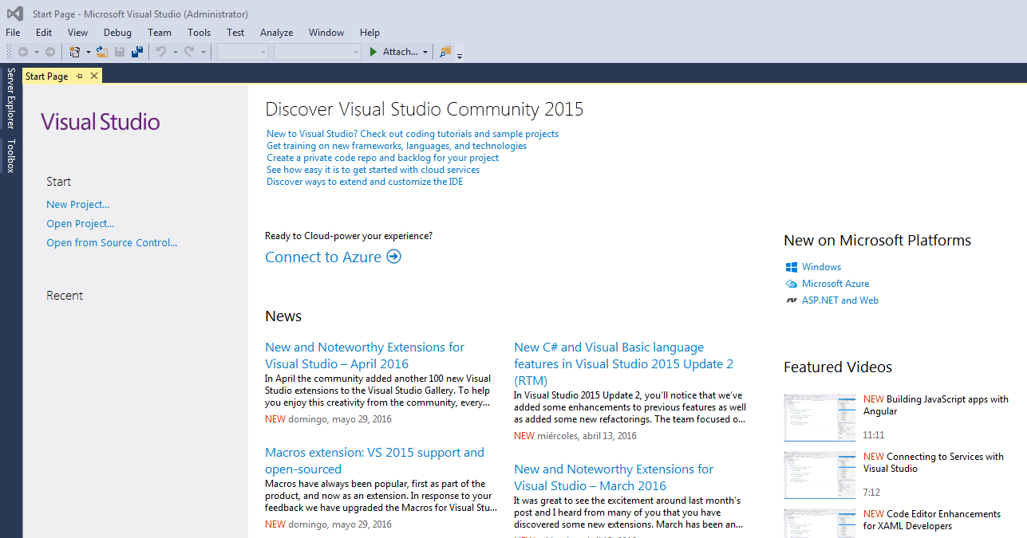Open news 'Extensions for Visual Studio – March 2016'
Screen dimensions: 1027x538
614,477
